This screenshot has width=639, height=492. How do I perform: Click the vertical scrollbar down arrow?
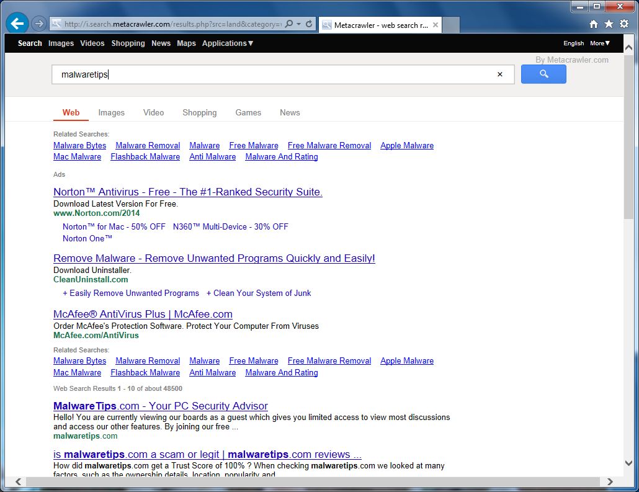coord(628,463)
